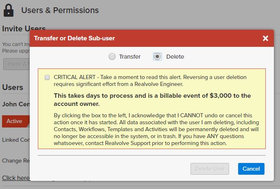This screenshot has height=189, width=280.
Task: Click the Transfer or Delete Sub-user title bar
Action: tap(152, 38)
